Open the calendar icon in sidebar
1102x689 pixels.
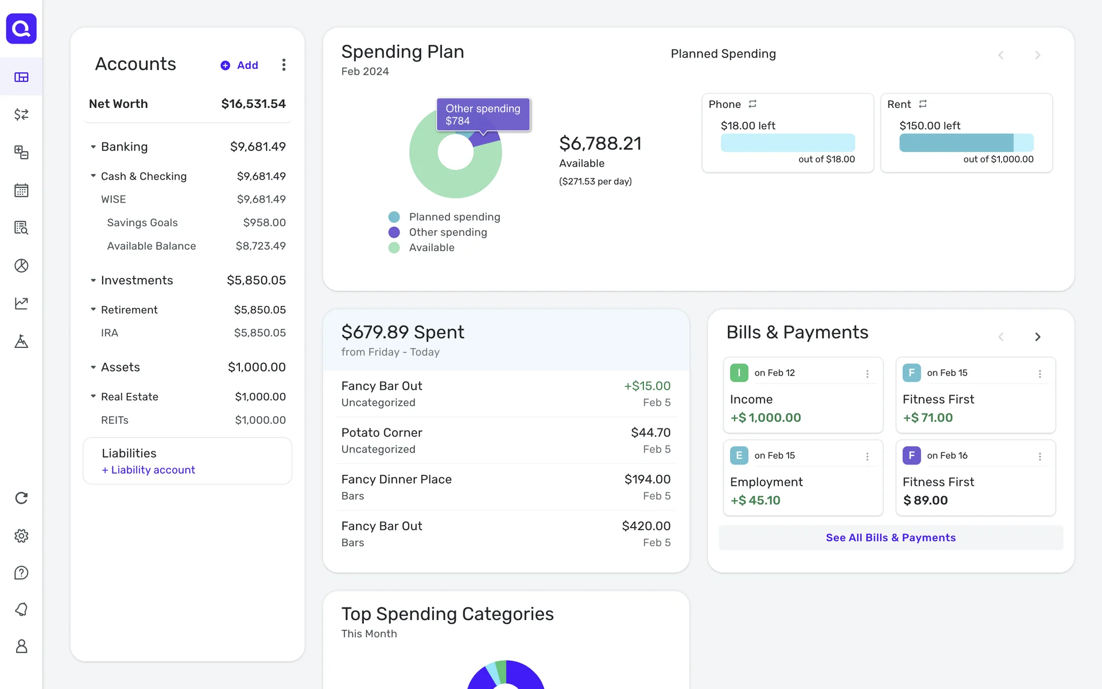tap(21, 190)
